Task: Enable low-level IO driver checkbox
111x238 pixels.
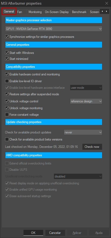Action: pos(7,81)
